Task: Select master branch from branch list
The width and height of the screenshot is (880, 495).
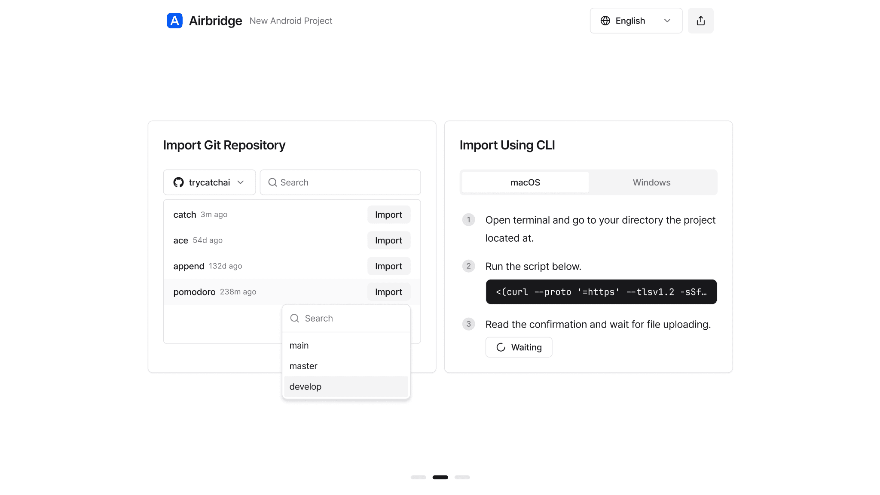Action: pos(303,366)
